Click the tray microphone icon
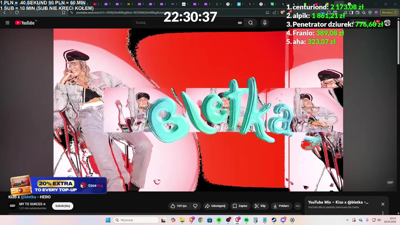The width and height of the screenshot is (400, 225). click(x=367, y=220)
